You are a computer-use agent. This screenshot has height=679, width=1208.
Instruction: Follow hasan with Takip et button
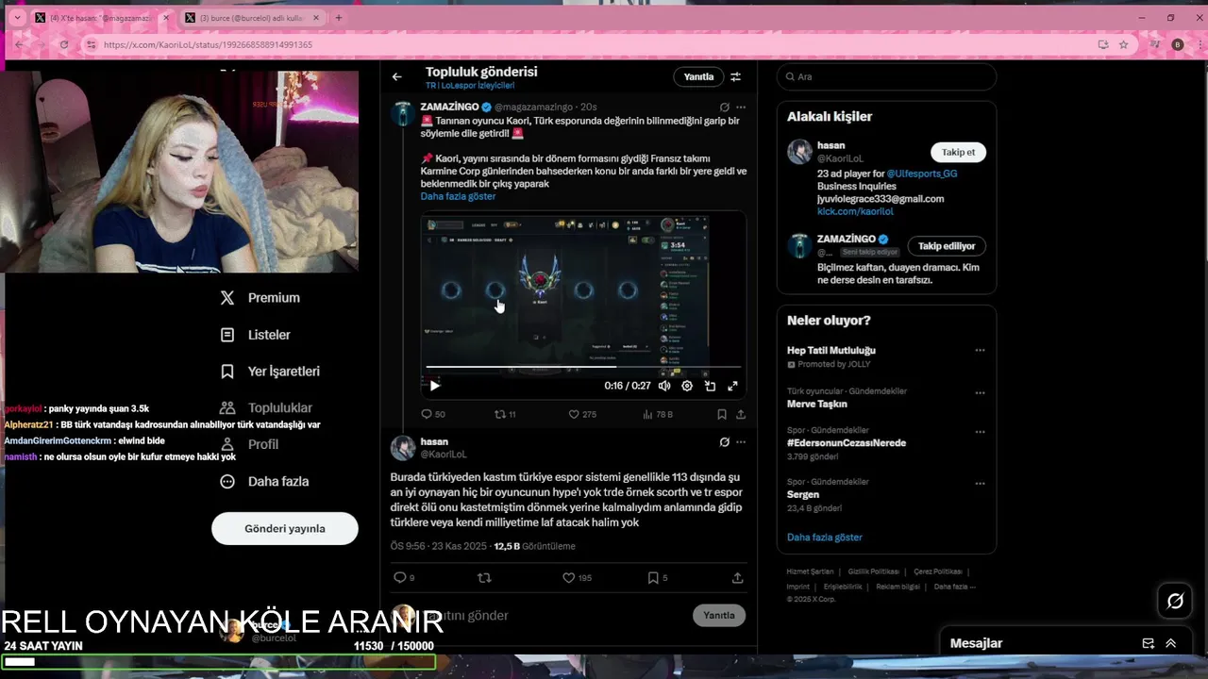(958, 152)
